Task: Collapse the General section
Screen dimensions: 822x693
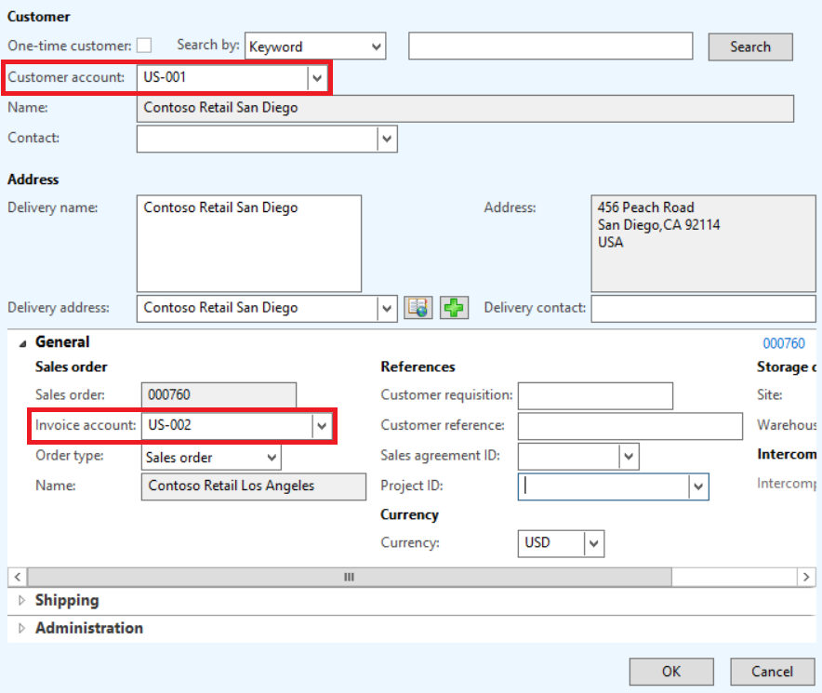Action: pyautogui.click(x=22, y=342)
